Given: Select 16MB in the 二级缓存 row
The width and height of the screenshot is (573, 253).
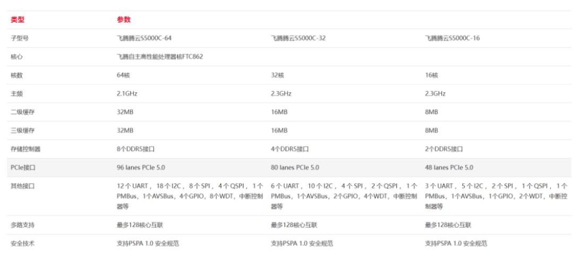Looking at the screenshot, I should 279,112.
